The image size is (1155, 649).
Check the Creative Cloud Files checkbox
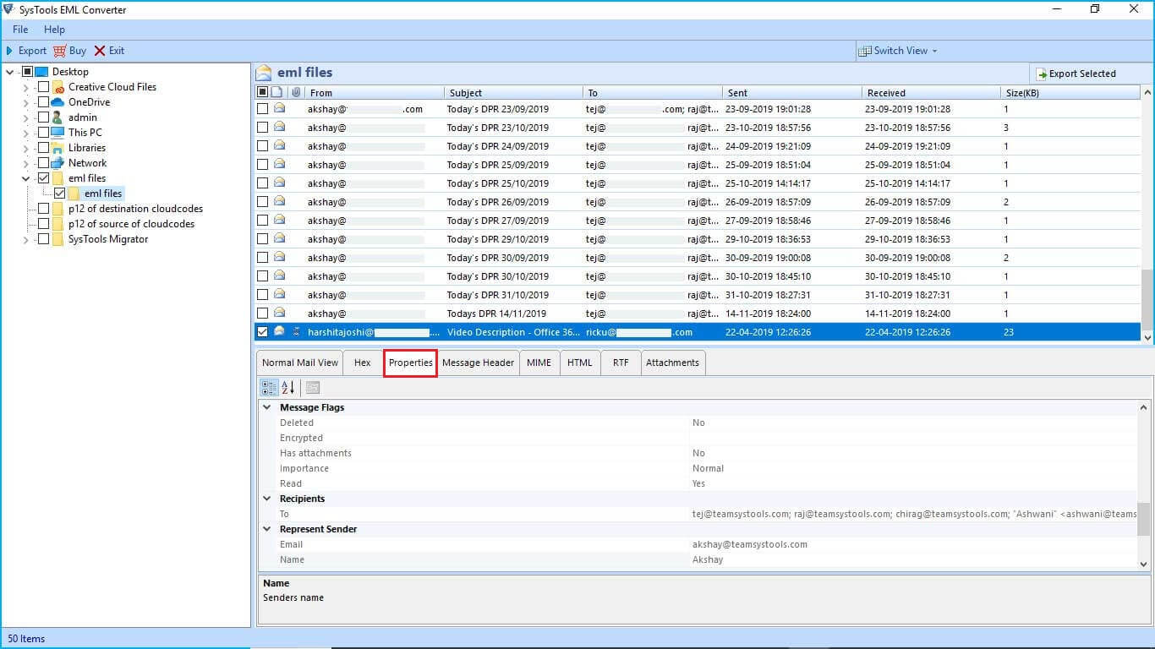(x=43, y=87)
